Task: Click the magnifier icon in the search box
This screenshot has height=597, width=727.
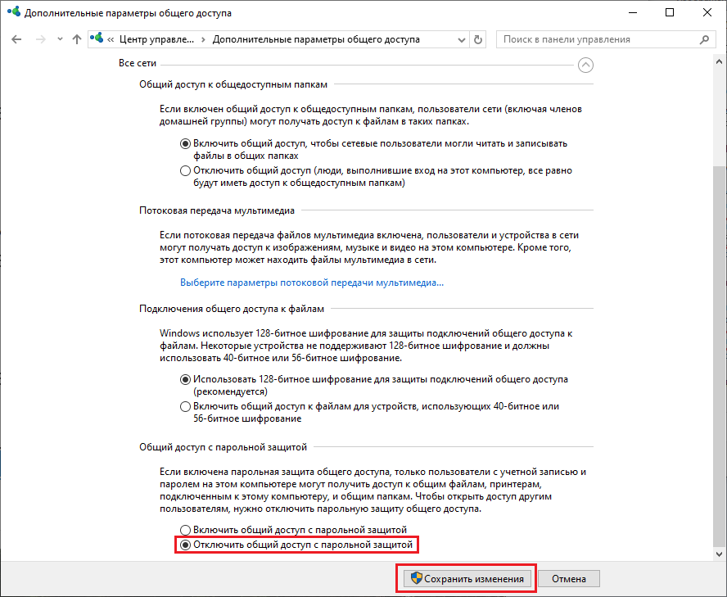Action: coord(703,39)
